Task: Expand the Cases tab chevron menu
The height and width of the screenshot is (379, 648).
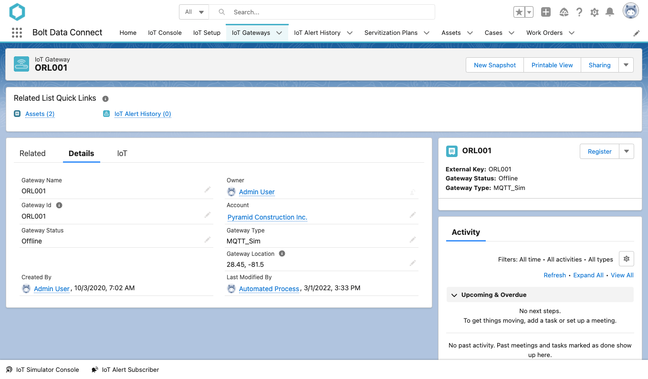Action: point(512,33)
